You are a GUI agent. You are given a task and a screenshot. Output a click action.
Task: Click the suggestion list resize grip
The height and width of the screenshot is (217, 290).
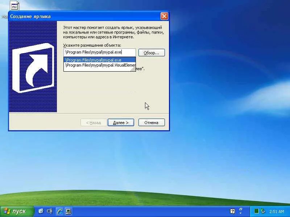point(133,69)
